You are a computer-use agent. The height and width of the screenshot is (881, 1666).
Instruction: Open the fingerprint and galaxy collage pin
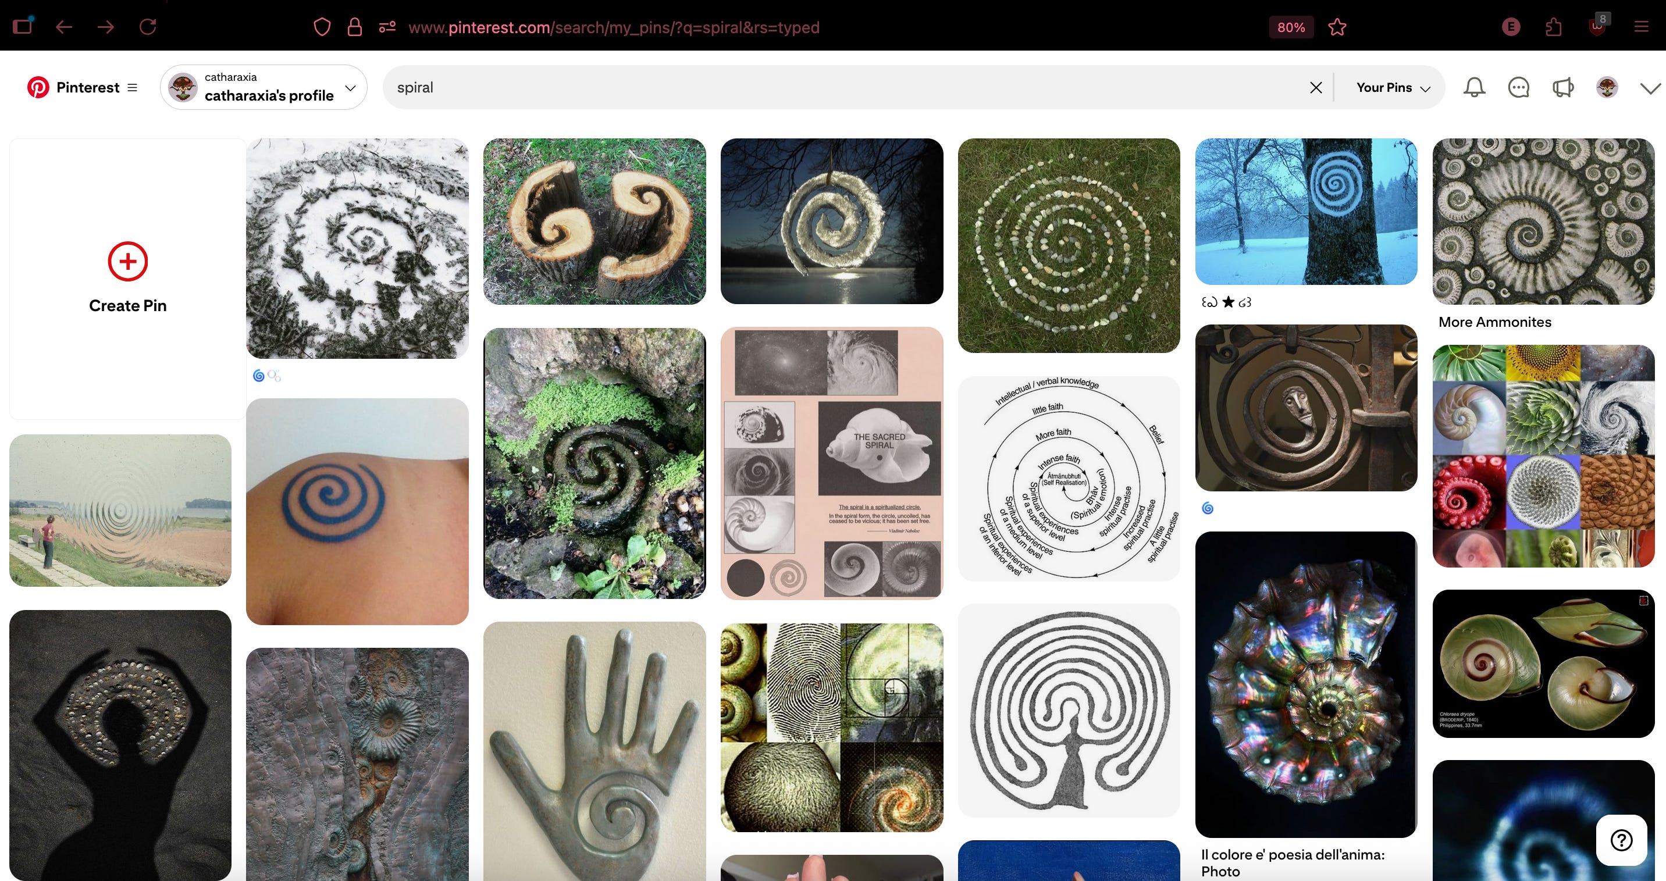[832, 727]
